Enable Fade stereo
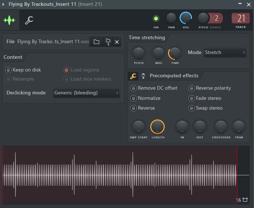The height and width of the screenshot is (208, 254). coord(205,98)
